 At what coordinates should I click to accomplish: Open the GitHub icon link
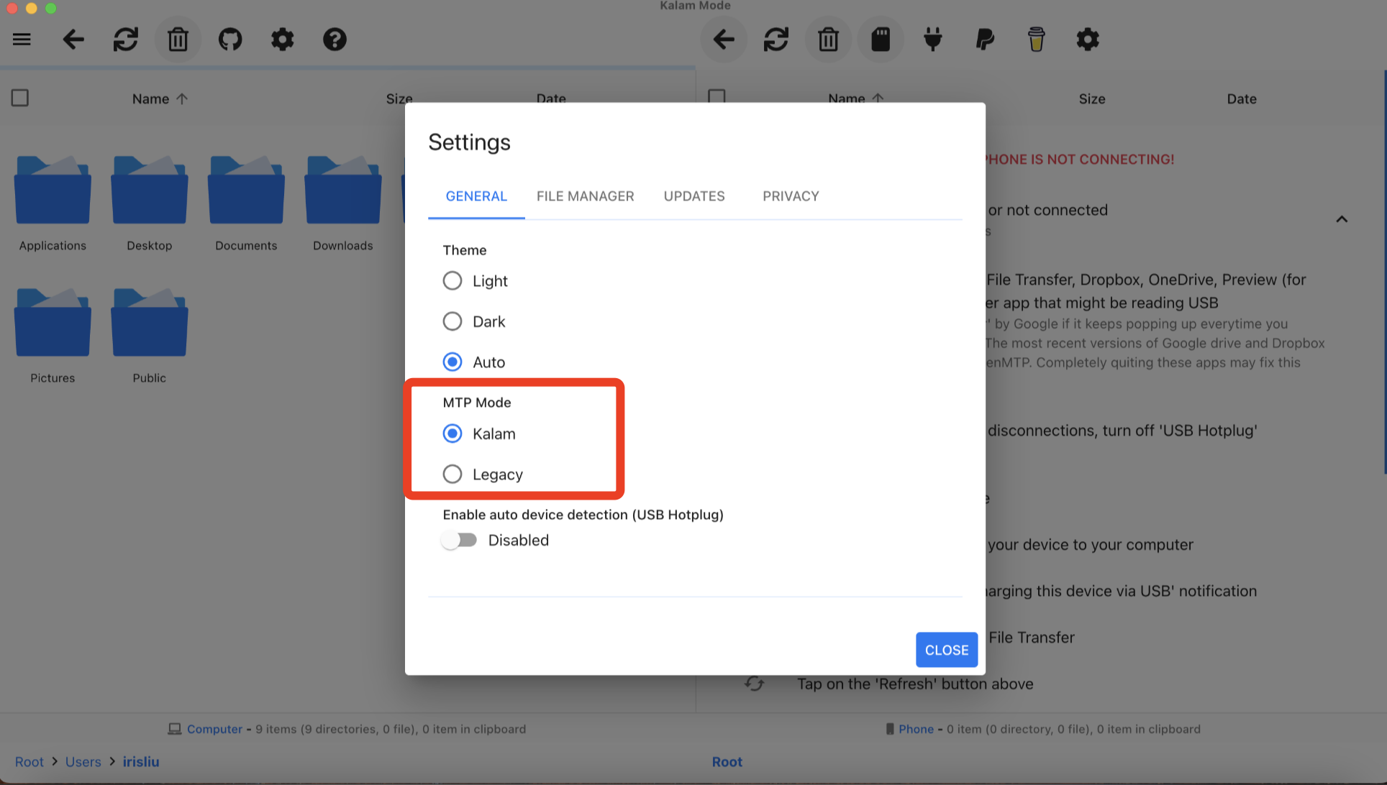tap(230, 40)
